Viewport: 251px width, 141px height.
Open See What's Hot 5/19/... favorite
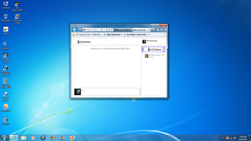pyautogui.click(x=135, y=34)
